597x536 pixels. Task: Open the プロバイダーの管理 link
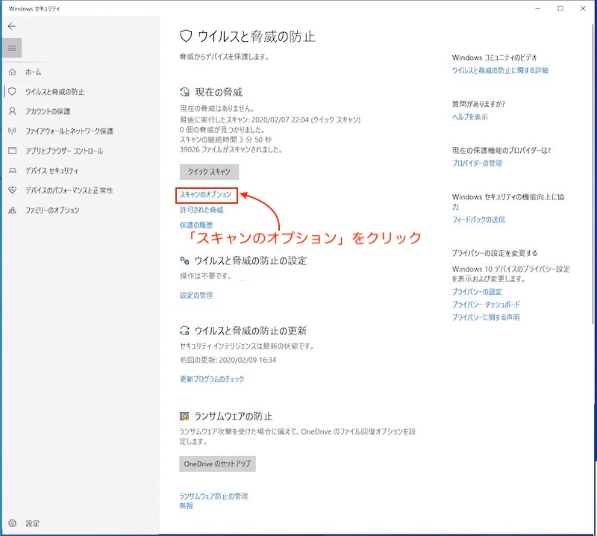[477, 163]
